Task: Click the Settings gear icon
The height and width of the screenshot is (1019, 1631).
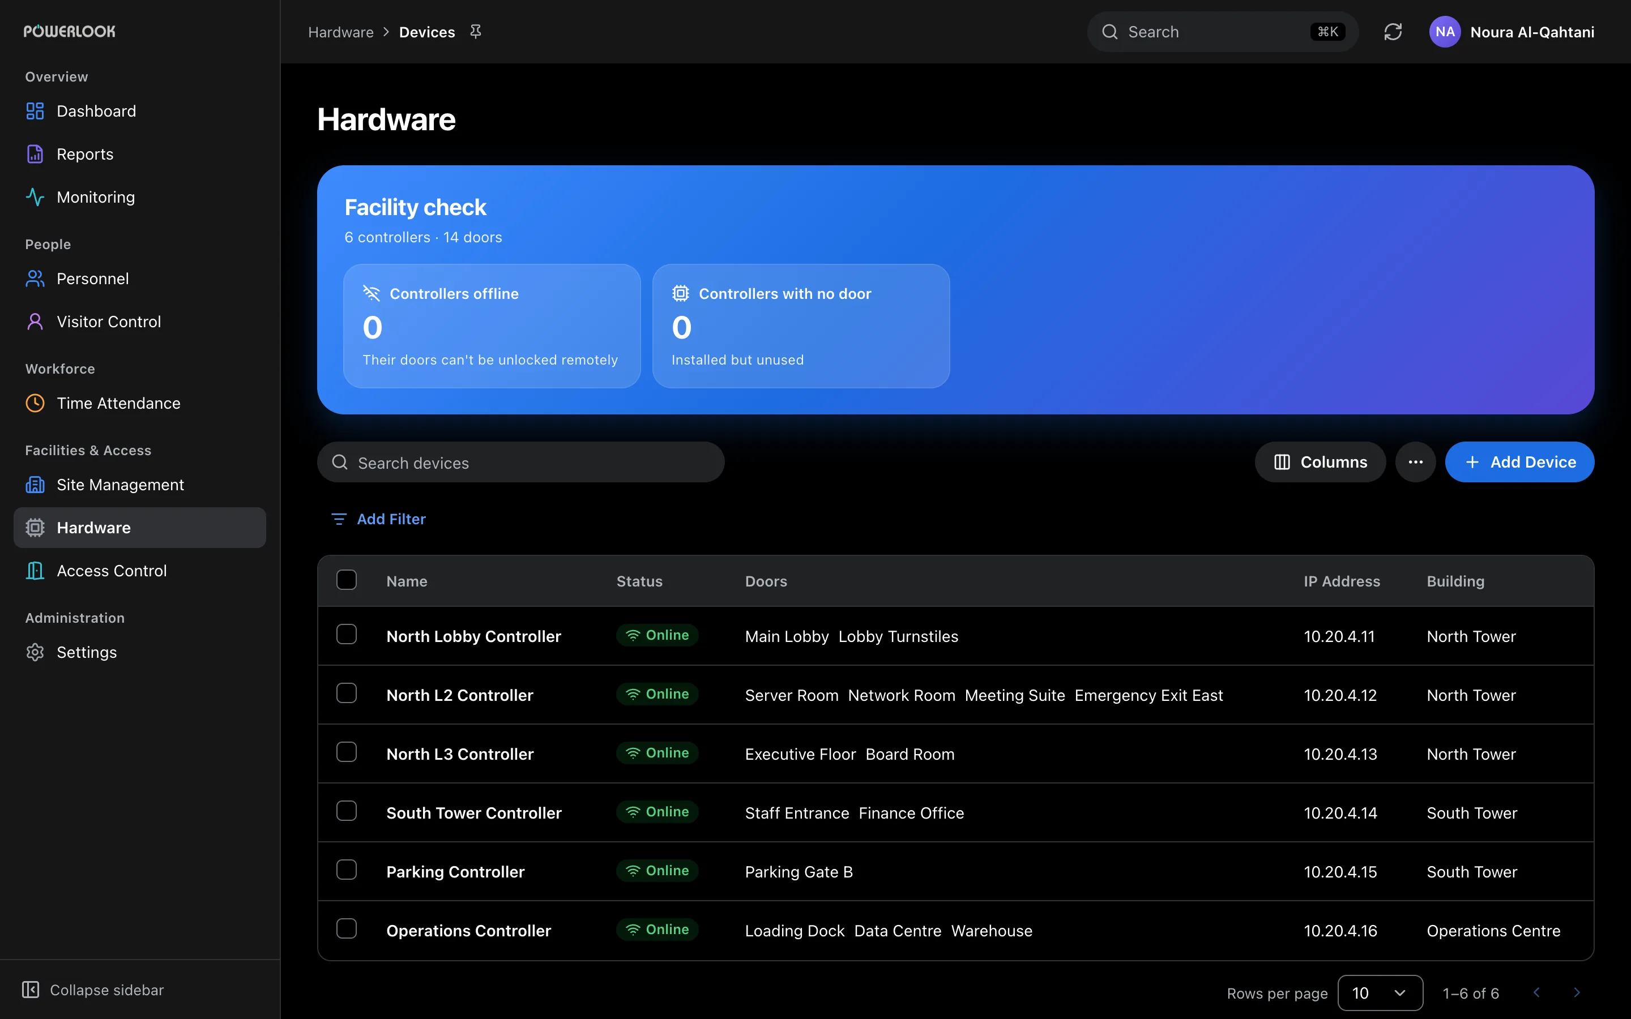Action: (35, 652)
